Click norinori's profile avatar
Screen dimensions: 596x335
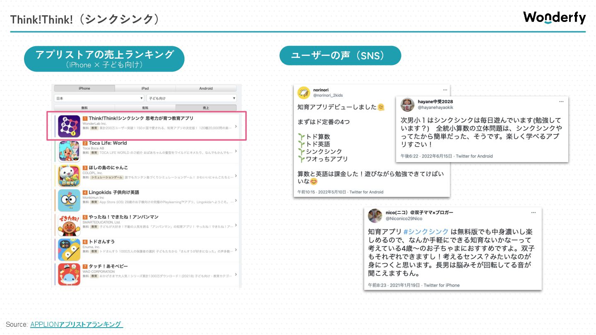tap(303, 92)
